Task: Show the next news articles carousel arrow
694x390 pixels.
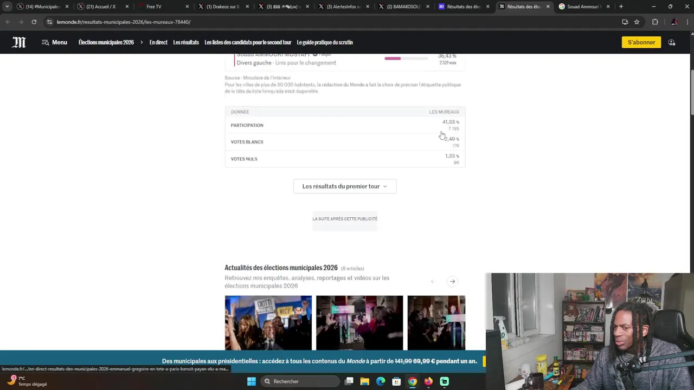Action: click(452, 282)
